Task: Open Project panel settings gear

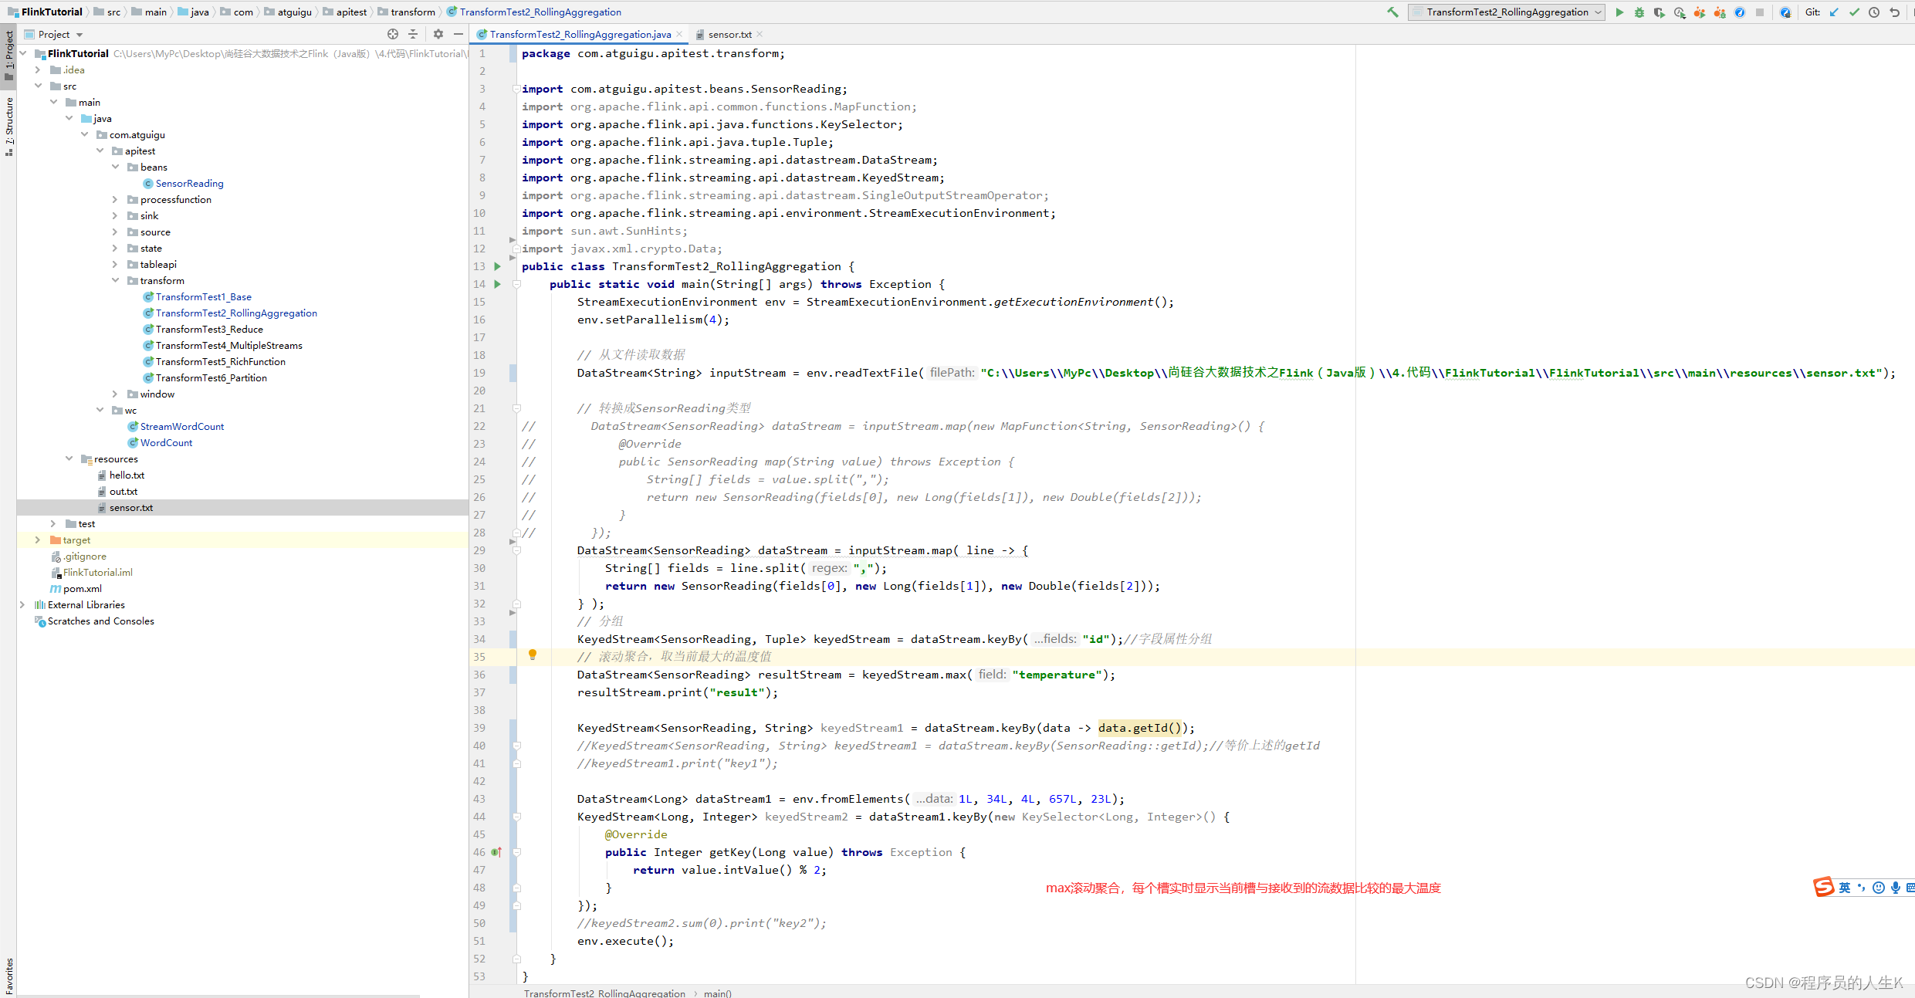Action: click(438, 34)
